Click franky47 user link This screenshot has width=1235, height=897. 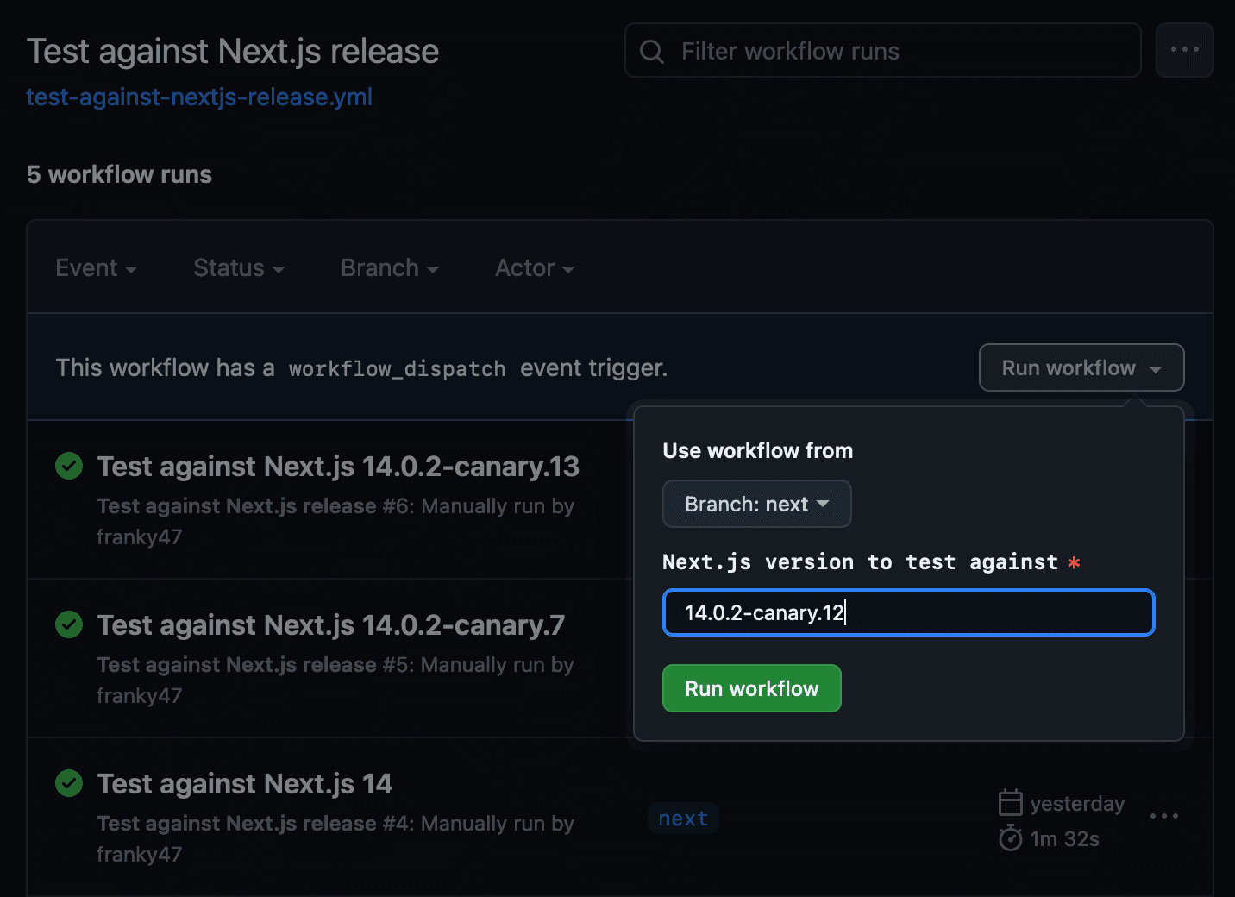coord(140,536)
